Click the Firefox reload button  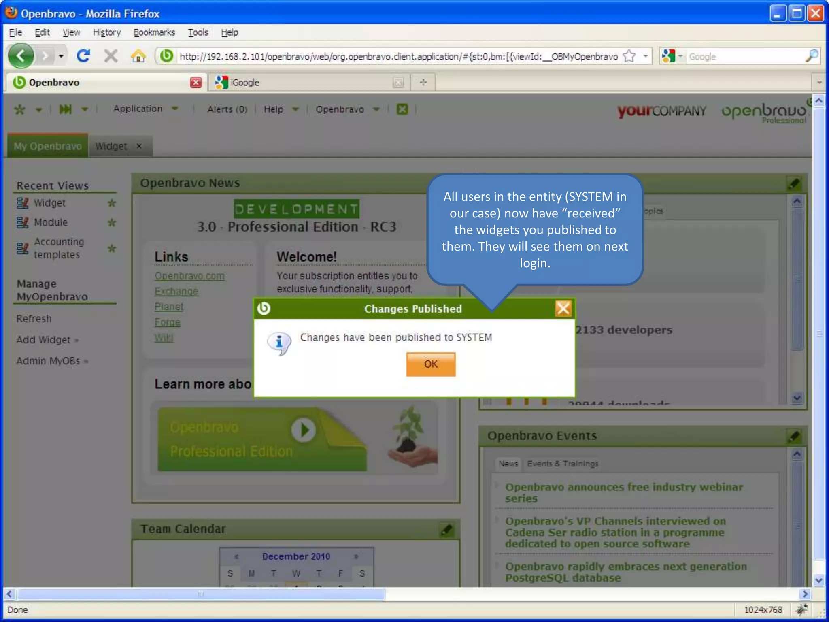pyautogui.click(x=83, y=56)
